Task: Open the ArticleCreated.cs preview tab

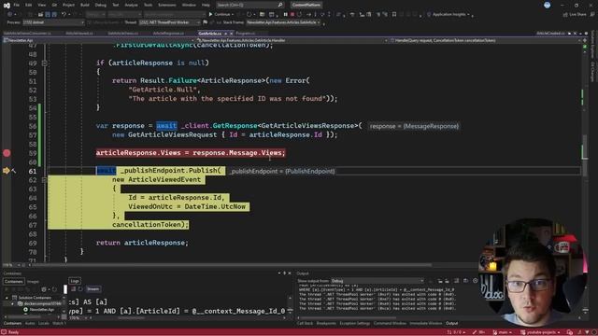Action: [550, 34]
